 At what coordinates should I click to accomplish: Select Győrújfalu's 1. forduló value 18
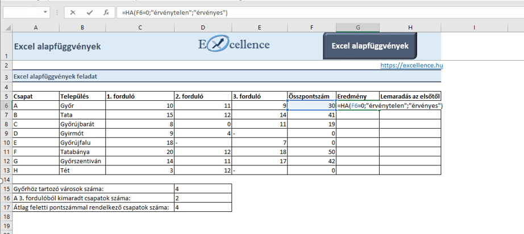click(140, 143)
